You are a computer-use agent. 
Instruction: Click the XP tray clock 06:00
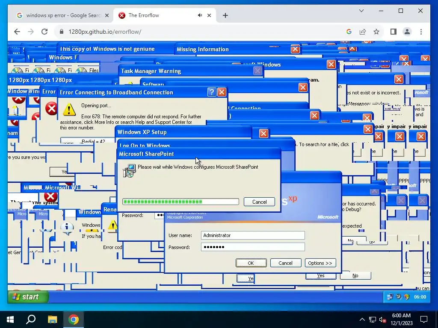pos(420,297)
